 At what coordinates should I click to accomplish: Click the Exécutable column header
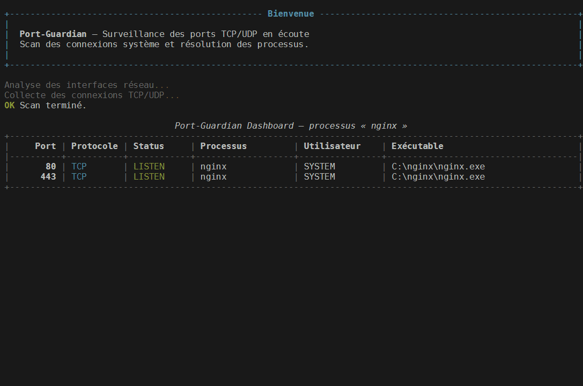[417, 146]
